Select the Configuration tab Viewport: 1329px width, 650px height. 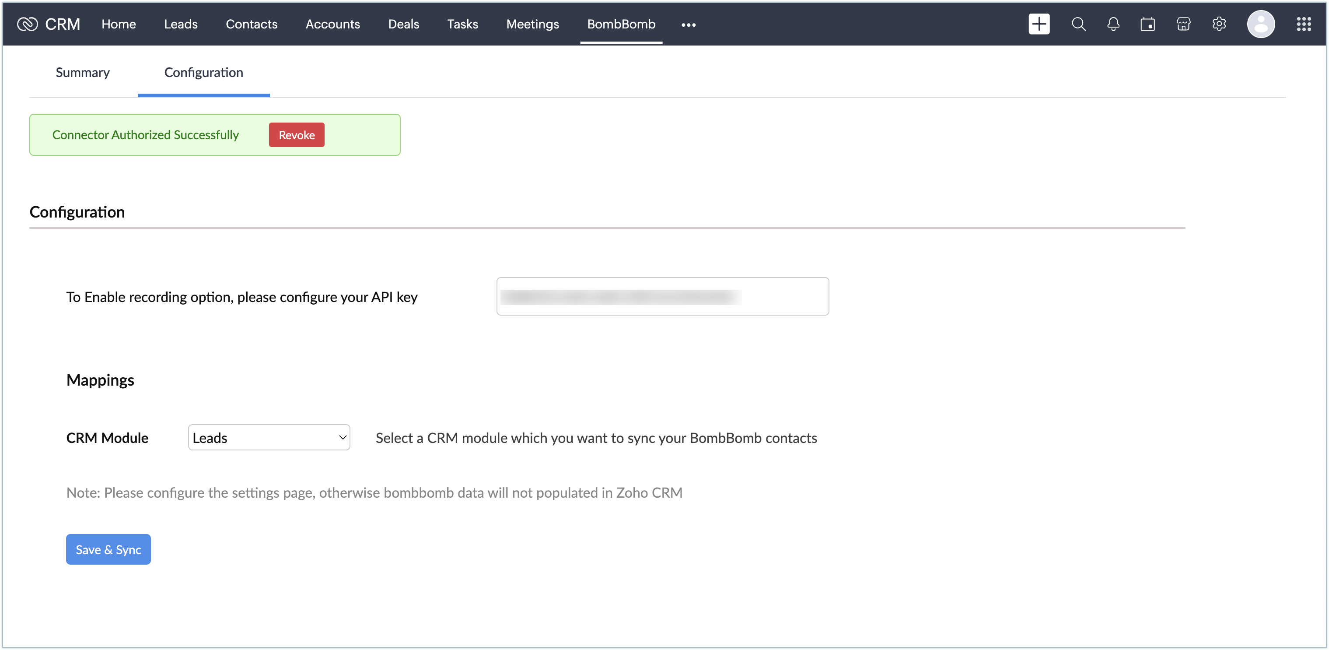coord(203,72)
